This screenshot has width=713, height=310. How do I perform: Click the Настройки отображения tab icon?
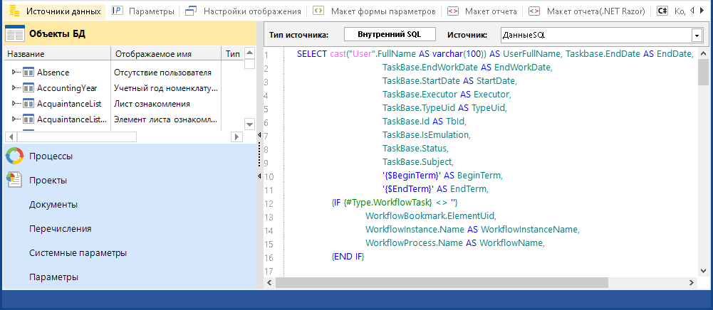190,11
